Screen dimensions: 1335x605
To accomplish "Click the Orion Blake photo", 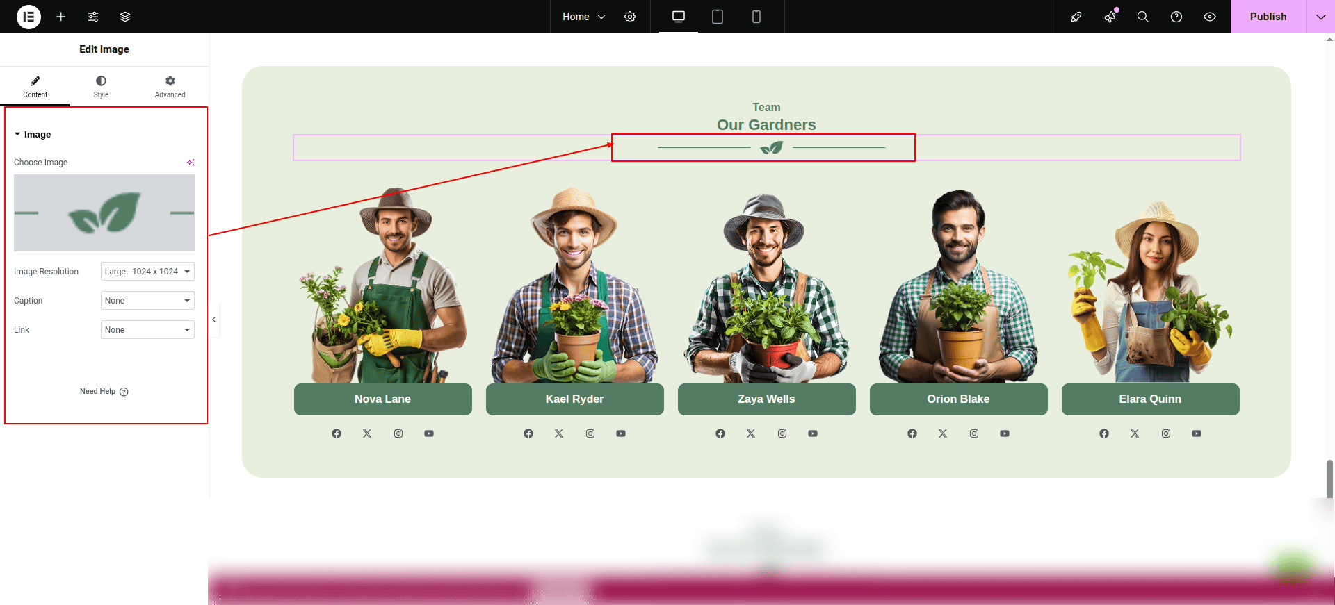I will coord(959,285).
